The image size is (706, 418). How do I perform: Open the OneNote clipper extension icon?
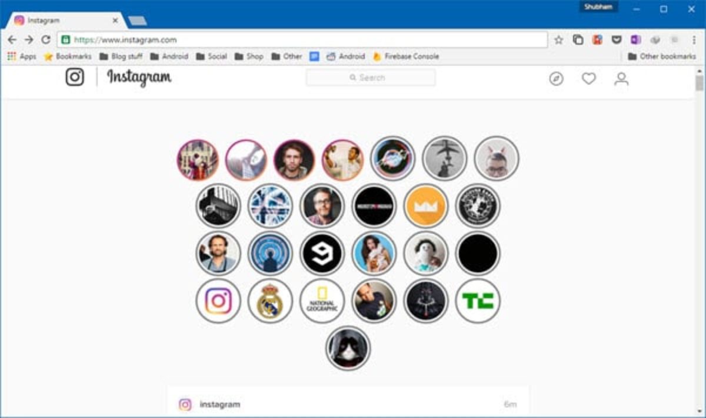[635, 40]
